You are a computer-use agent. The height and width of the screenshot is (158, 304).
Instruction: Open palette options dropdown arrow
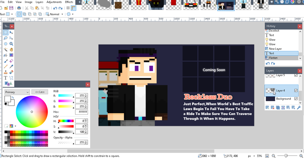coord(15,126)
